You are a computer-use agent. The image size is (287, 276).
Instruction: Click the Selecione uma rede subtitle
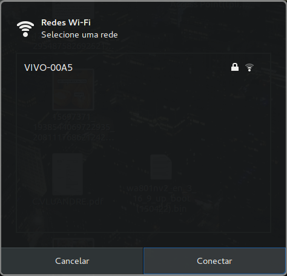[79, 34]
